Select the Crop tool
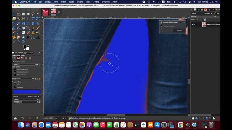Screen dimensions: 232x130 pos(28,19)
